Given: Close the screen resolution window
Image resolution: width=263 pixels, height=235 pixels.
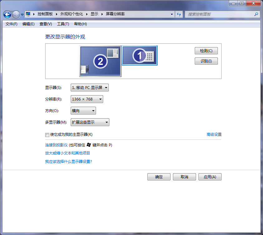Looking at the screenshot, I should [253, 3].
